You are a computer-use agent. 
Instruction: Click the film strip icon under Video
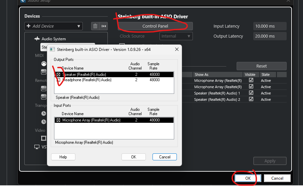pos(44,138)
